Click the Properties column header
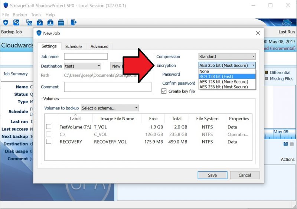 239,119
